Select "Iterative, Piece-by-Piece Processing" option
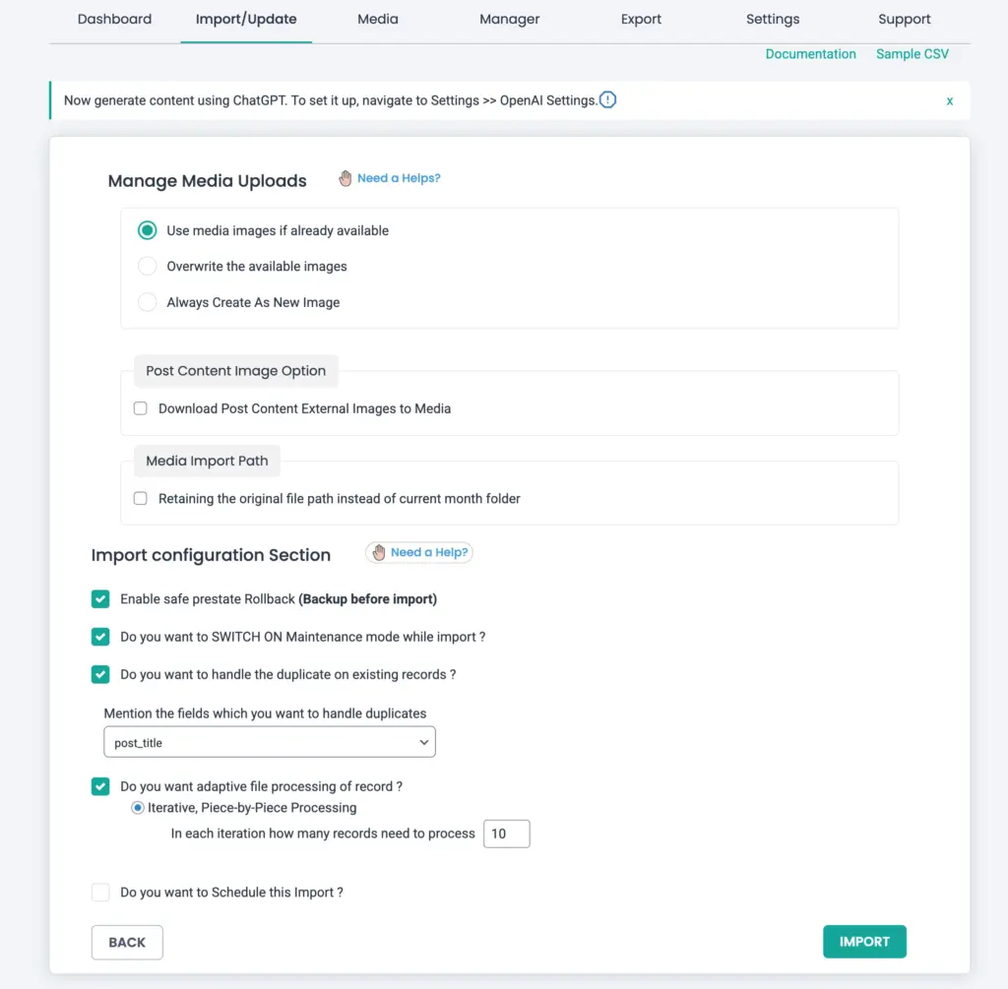Screen dimensions: 1008x989 tap(137, 808)
